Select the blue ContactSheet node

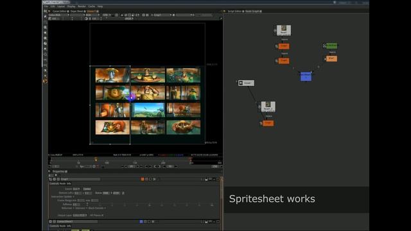(306, 76)
